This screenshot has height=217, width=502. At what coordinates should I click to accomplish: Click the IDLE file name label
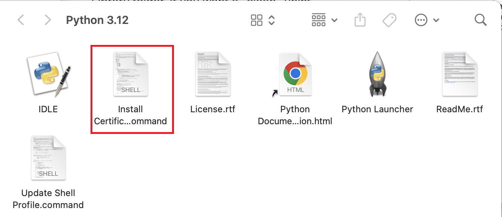pos(48,109)
